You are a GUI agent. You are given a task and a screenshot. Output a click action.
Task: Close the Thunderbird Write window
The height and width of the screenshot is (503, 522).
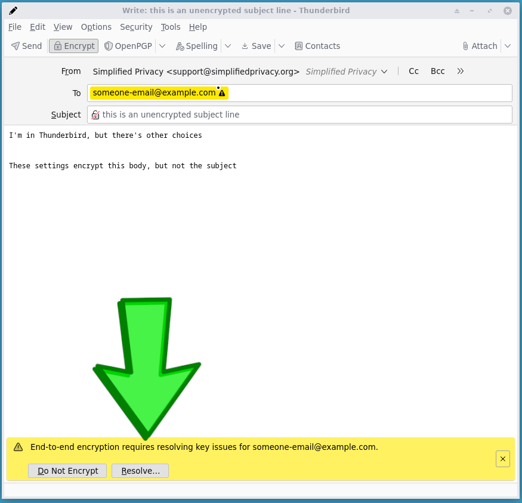(x=507, y=11)
